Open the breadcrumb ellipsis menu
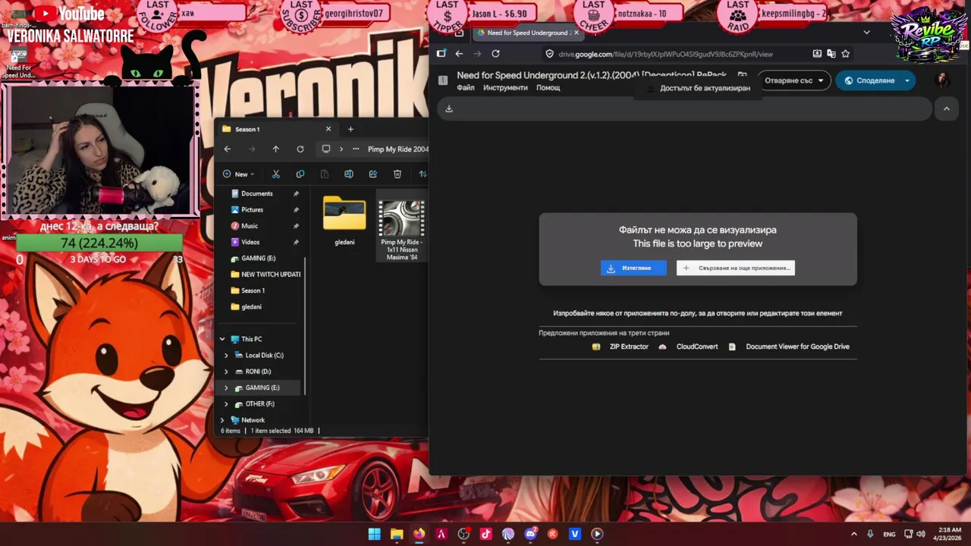Image resolution: width=971 pixels, height=546 pixels. (x=355, y=149)
